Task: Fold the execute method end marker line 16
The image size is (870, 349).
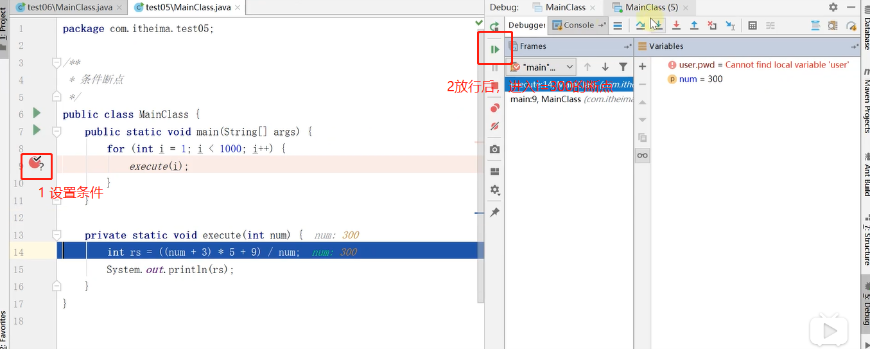Action: pos(57,286)
